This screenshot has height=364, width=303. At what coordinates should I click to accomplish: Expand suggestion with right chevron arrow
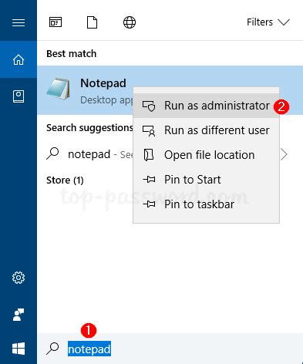[x=284, y=154]
